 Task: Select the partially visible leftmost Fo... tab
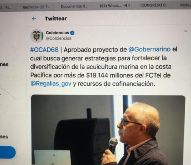[6, 7]
